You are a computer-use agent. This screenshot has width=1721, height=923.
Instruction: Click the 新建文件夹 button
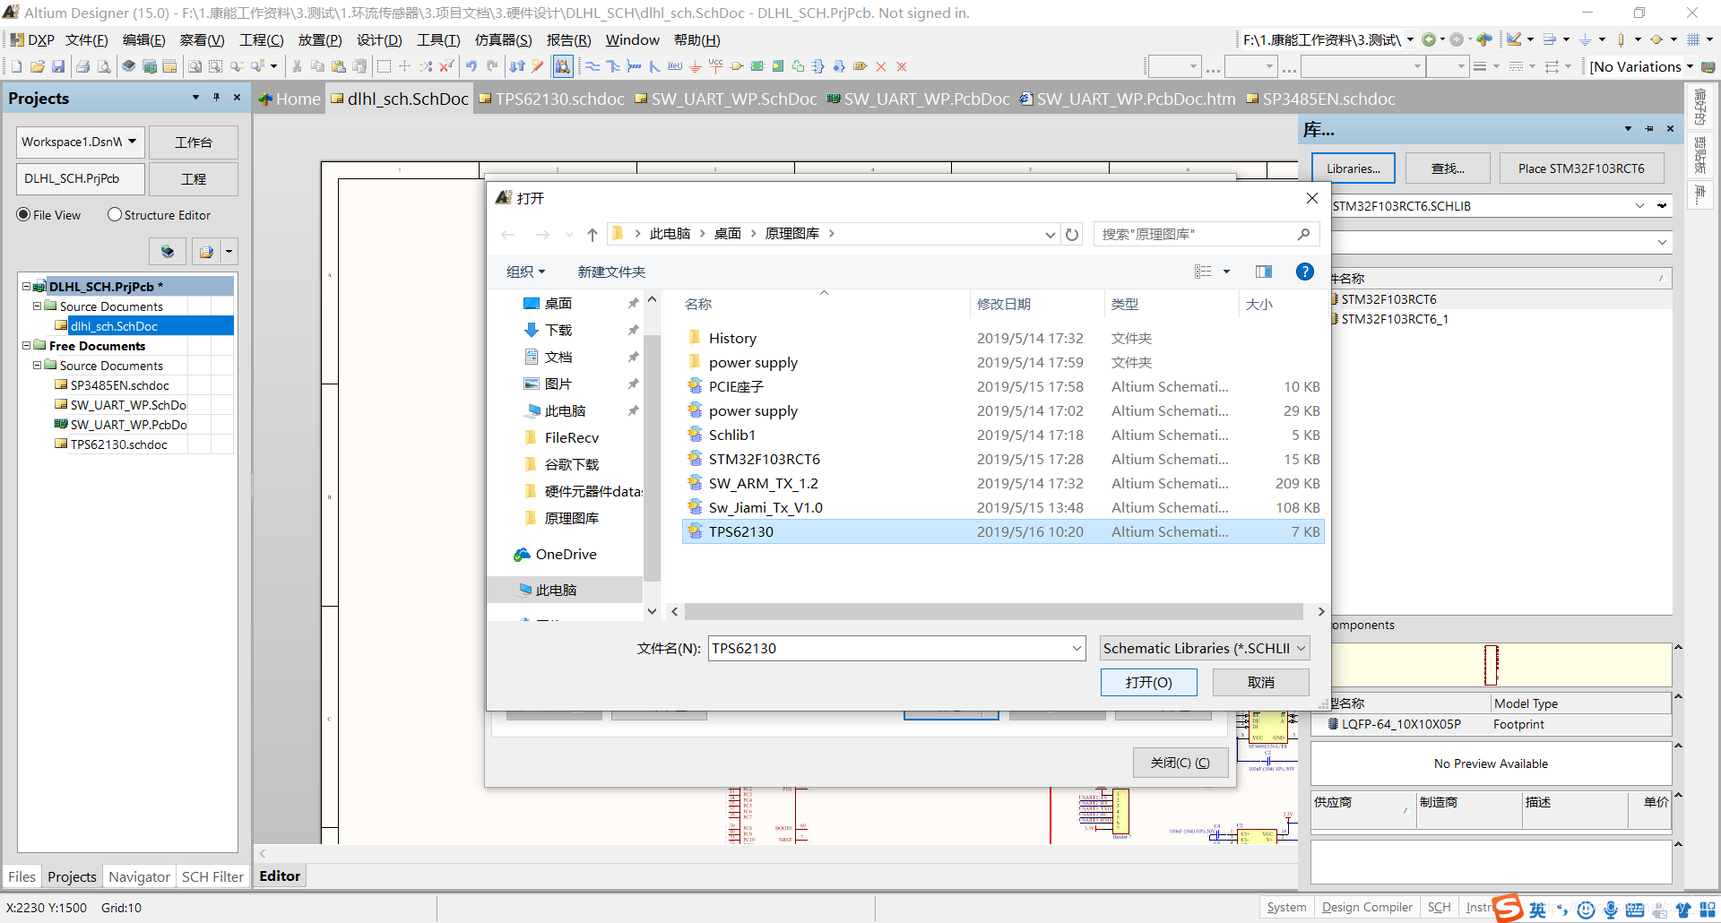[611, 272]
